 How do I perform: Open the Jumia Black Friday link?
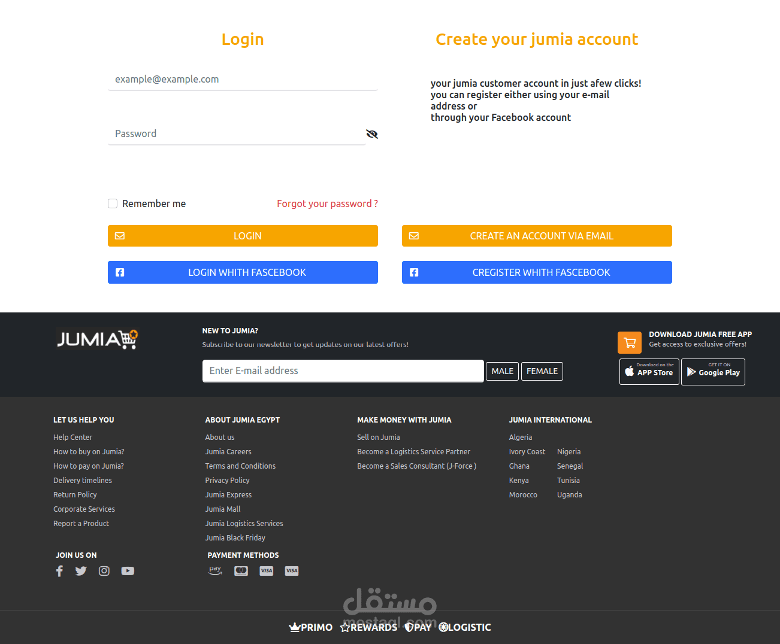235,538
